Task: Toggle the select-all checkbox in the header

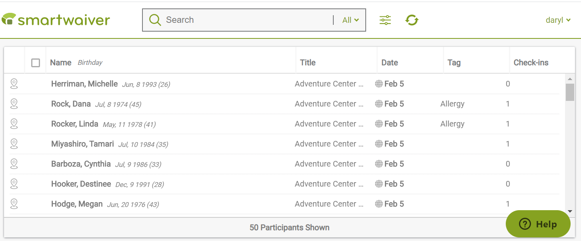Action: tap(35, 62)
